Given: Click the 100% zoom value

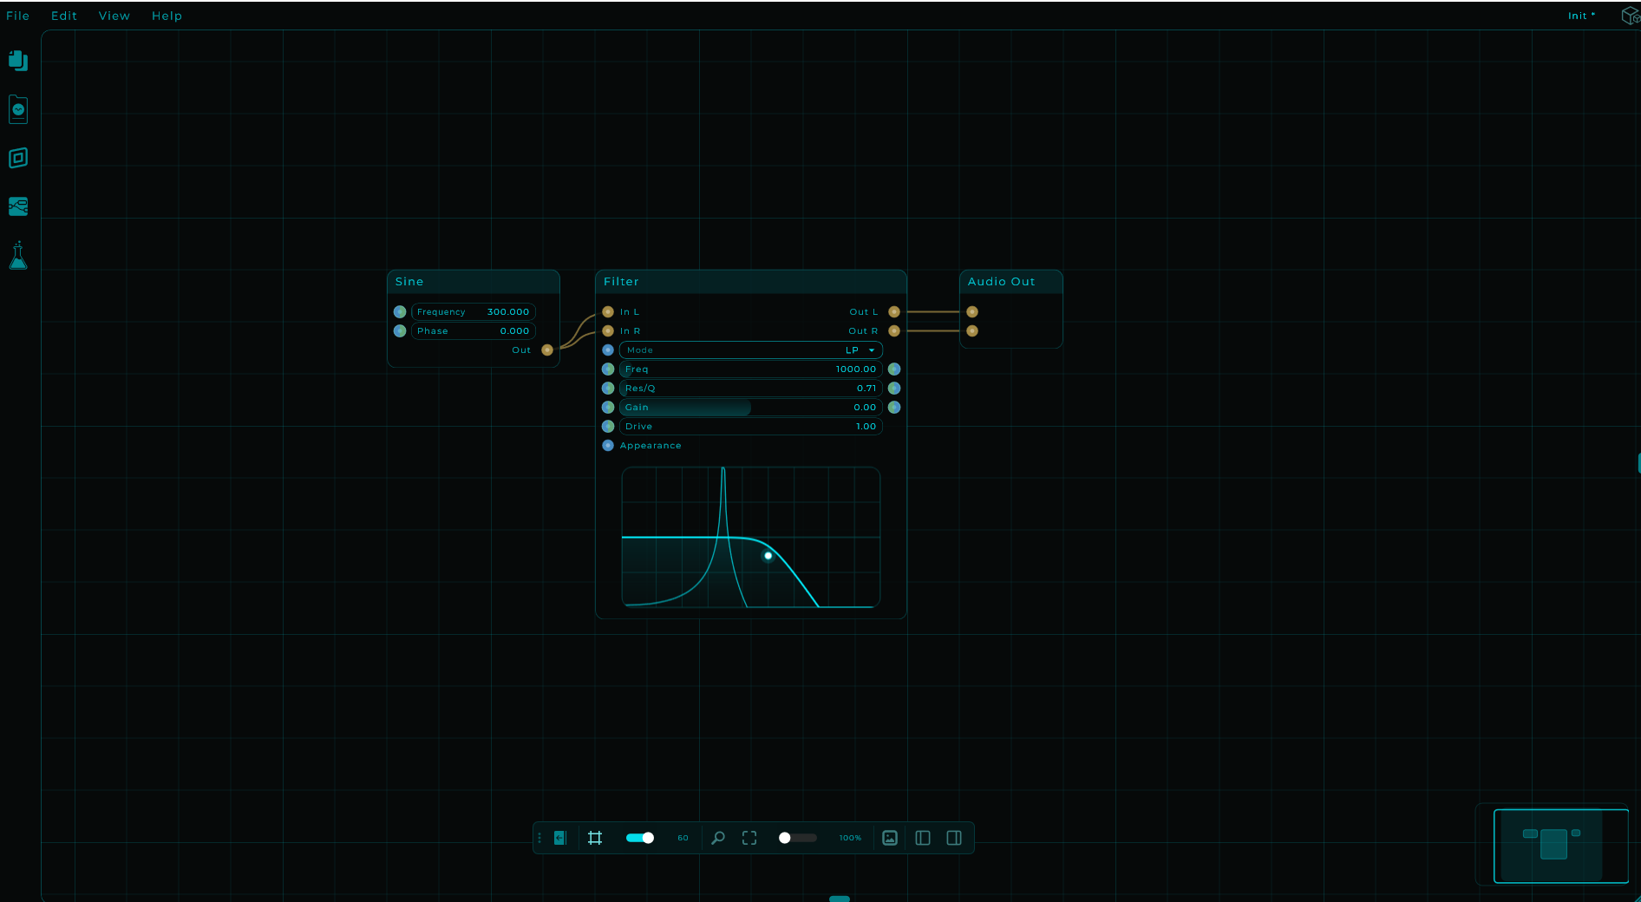Looking at the screenshot, I should pos(850,838).
